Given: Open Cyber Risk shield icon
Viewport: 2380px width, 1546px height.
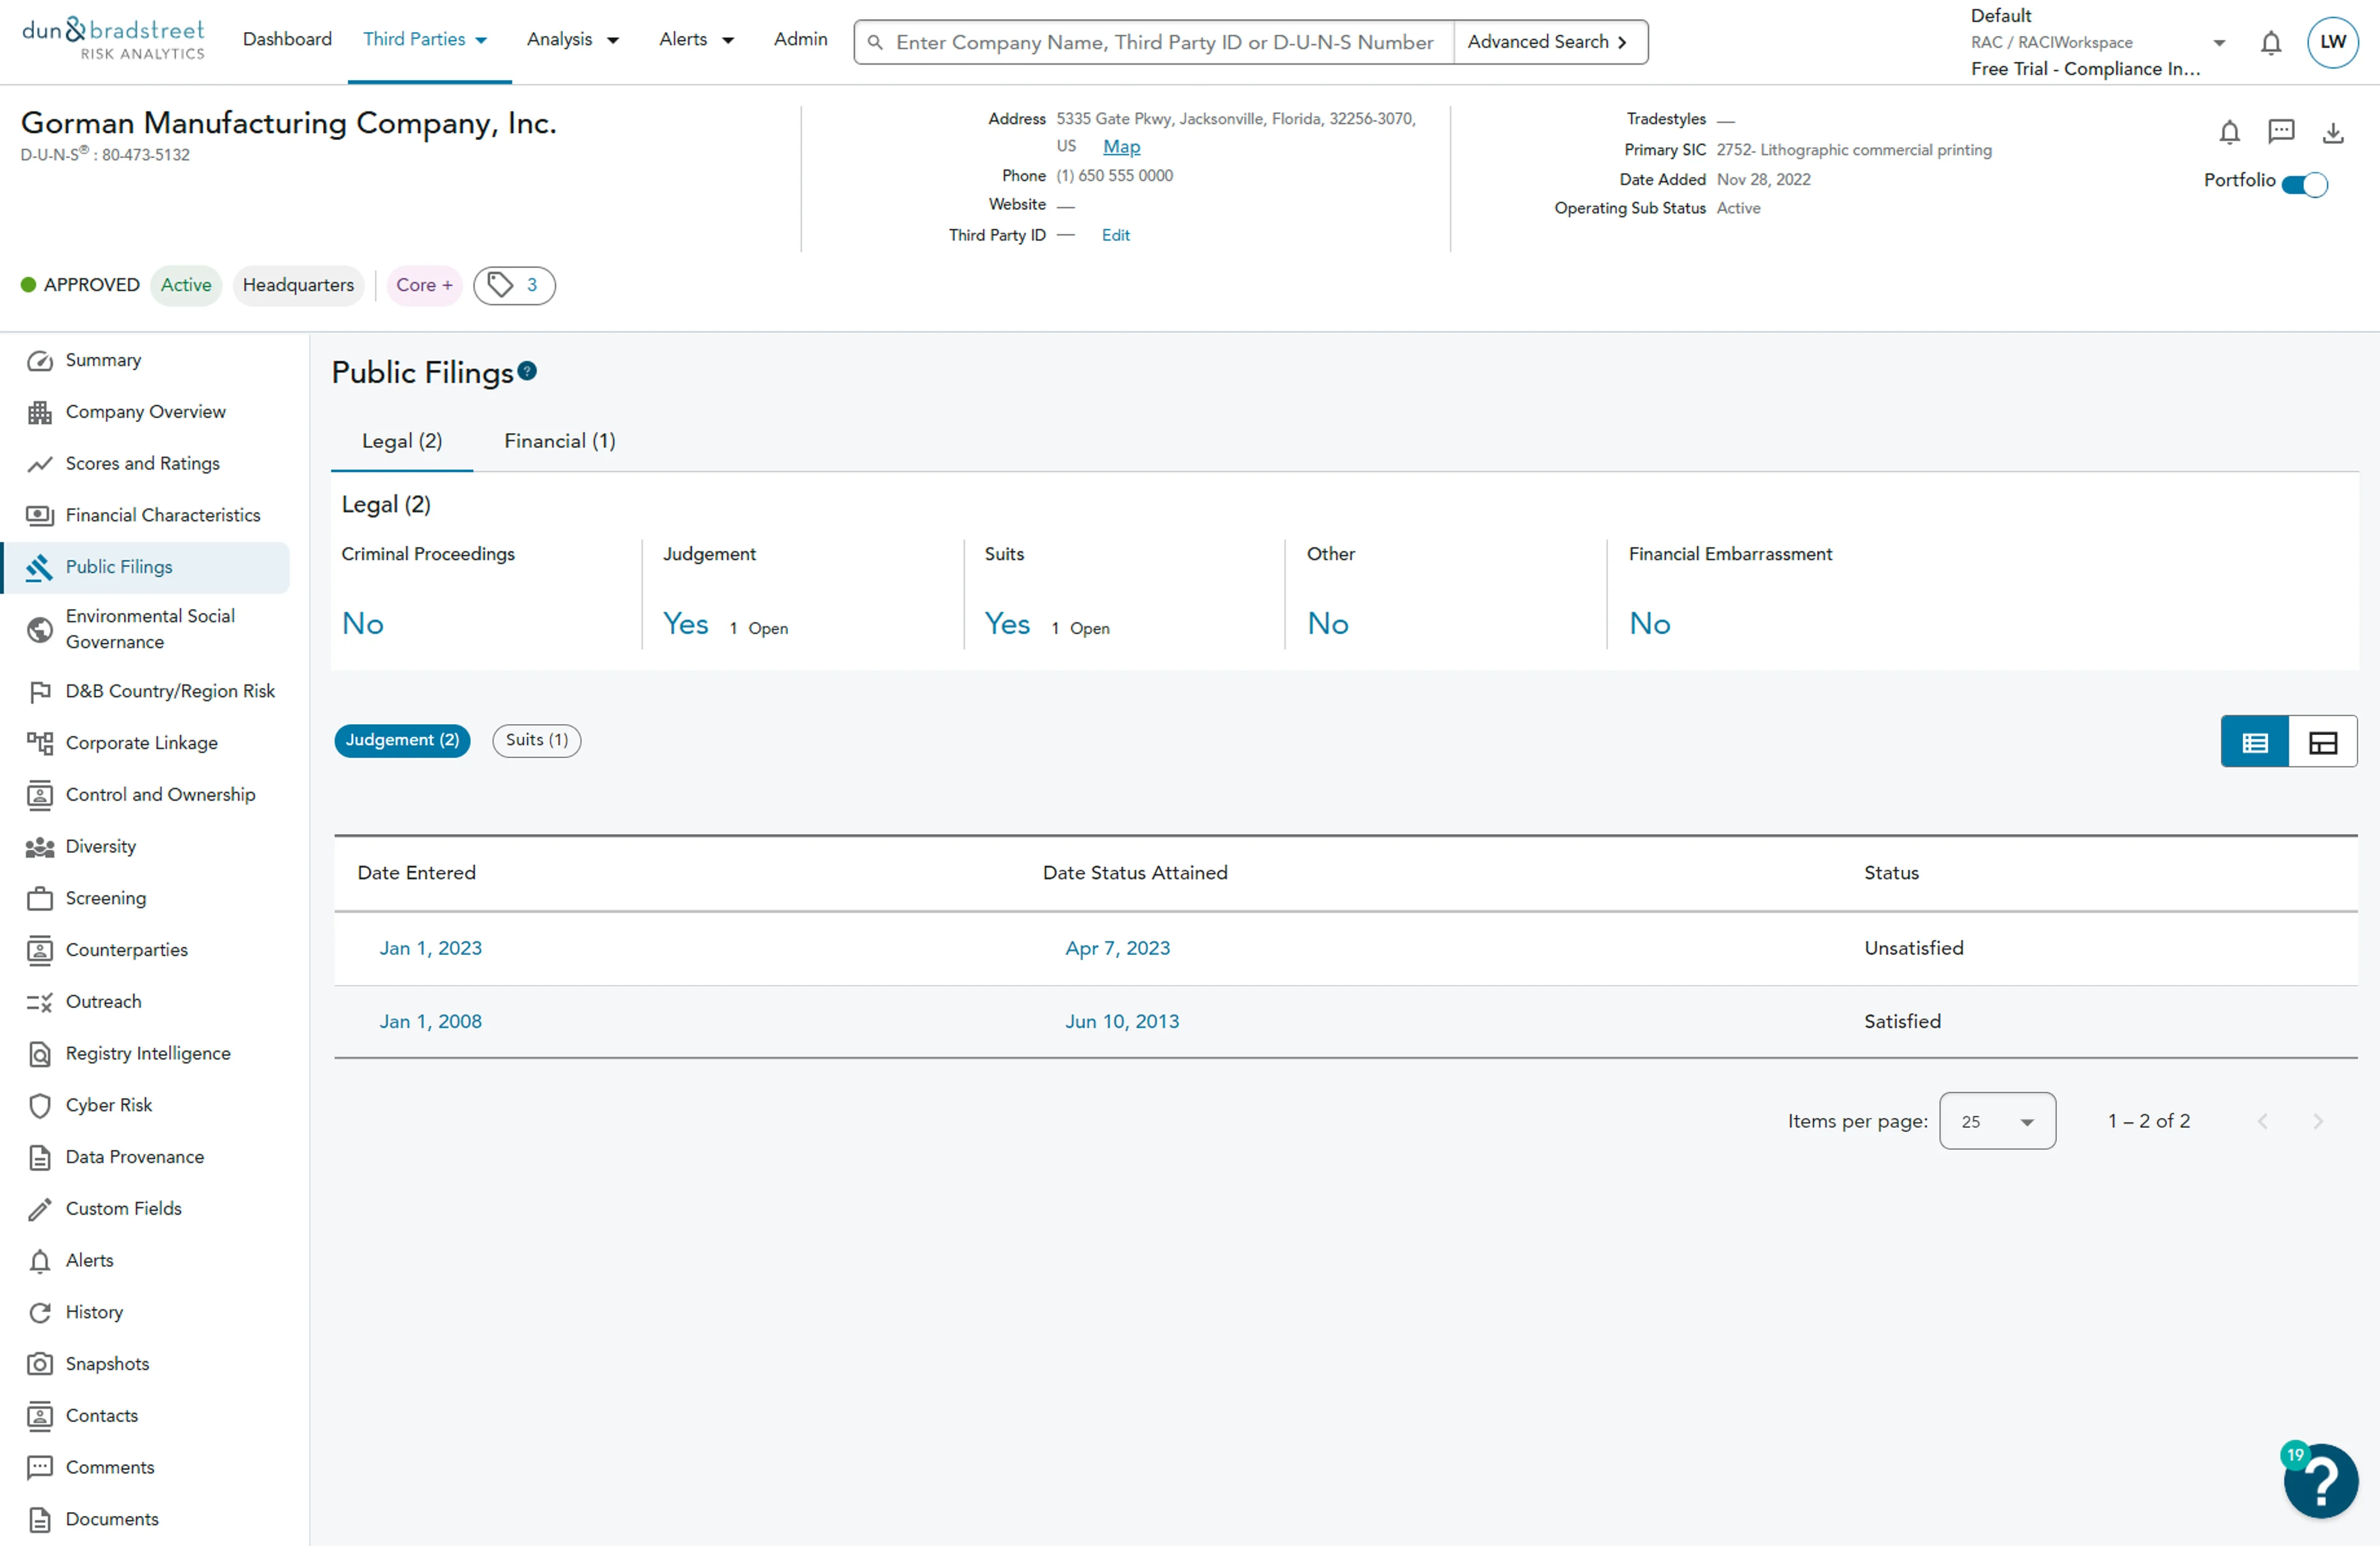Looking at the screenshot, I should [x=39, y=1105].
